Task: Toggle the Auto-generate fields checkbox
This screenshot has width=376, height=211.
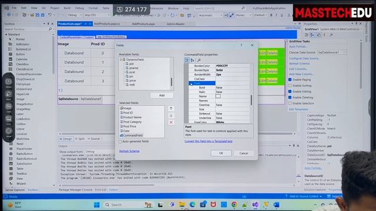Action: 120,141
